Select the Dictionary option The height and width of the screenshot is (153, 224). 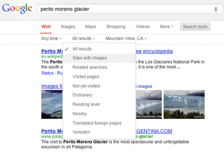click(x=99, y=95)
